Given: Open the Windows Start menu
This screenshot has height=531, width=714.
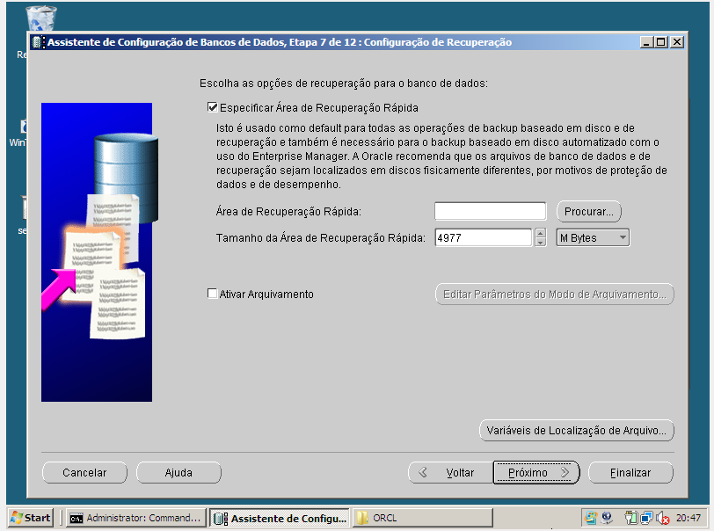Looking at the screenshot, I should [x=31, y=518].
